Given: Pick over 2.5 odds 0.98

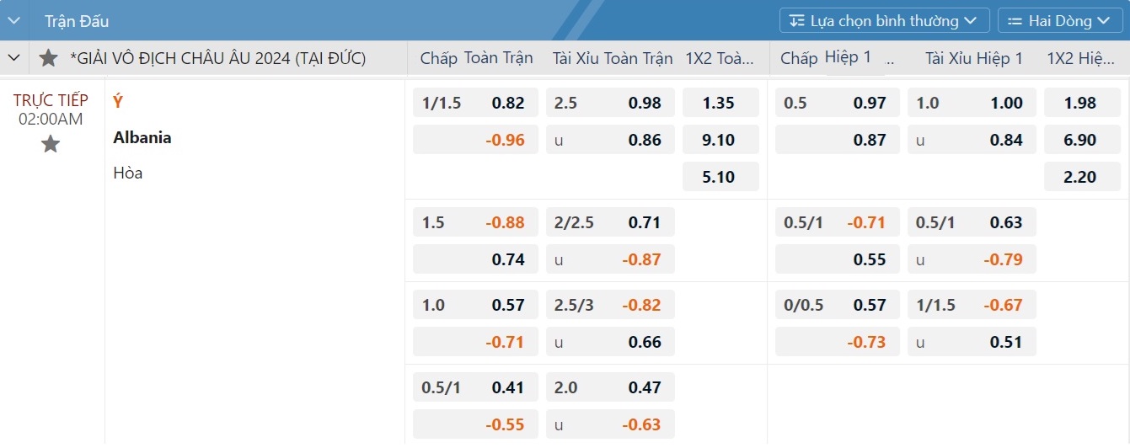Looking at the screenshot, I should point(611,104).
